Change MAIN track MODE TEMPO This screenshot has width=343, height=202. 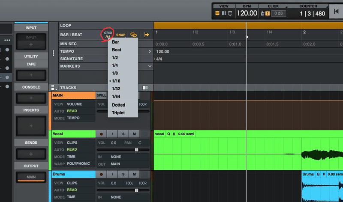point(73,118)
